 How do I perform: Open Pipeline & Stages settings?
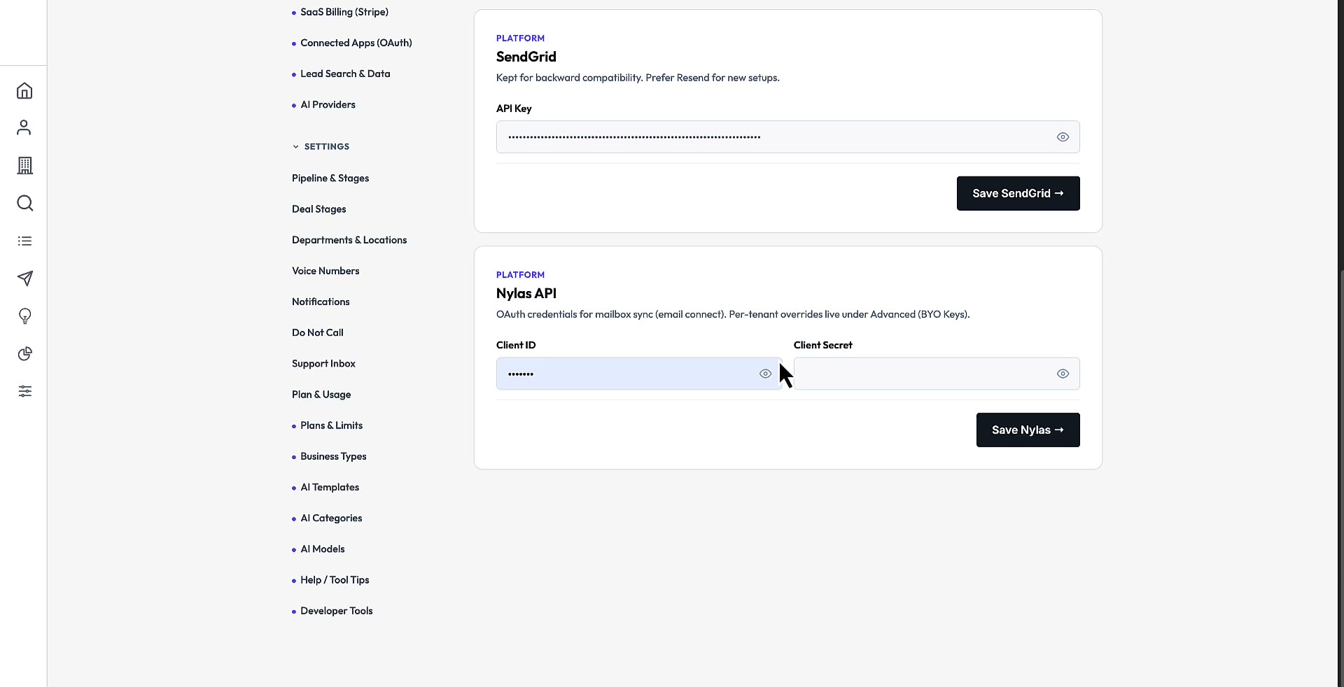tap(330, 178)
